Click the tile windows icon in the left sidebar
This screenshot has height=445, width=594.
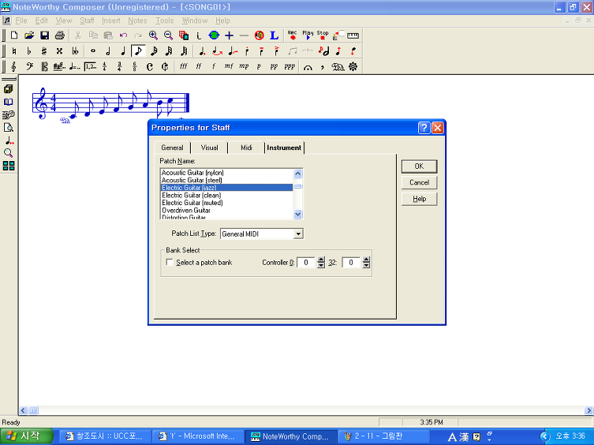(x=9, y=166)
